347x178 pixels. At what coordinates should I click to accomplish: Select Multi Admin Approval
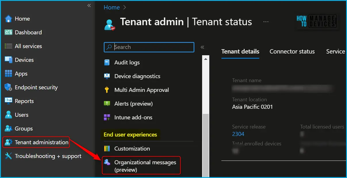(x=142, y=90)
